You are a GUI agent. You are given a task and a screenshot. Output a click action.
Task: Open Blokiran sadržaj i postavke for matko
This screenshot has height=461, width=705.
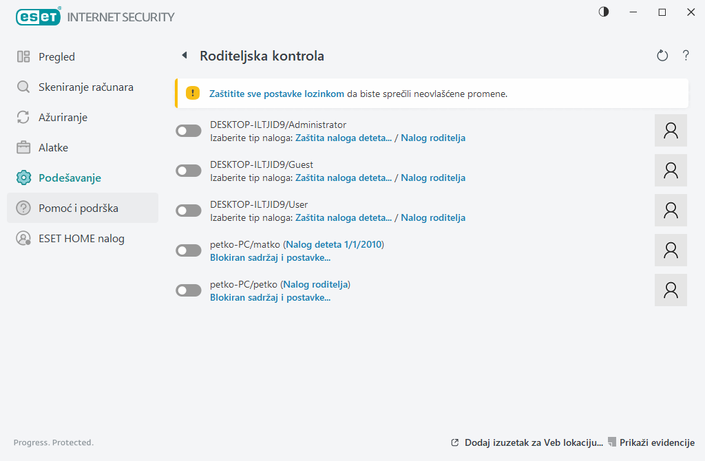point(269,257)
